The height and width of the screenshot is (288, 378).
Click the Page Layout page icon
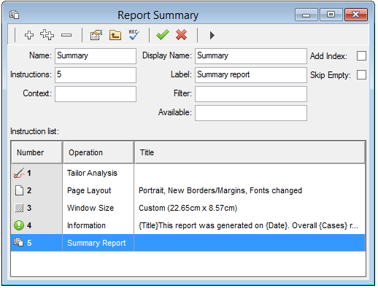pyautogui.click(x=19, y=190)
